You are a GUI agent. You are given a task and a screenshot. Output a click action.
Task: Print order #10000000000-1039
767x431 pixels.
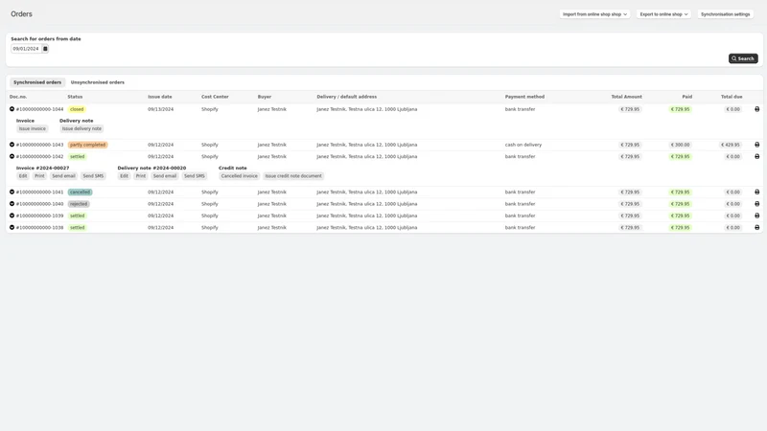756,215
